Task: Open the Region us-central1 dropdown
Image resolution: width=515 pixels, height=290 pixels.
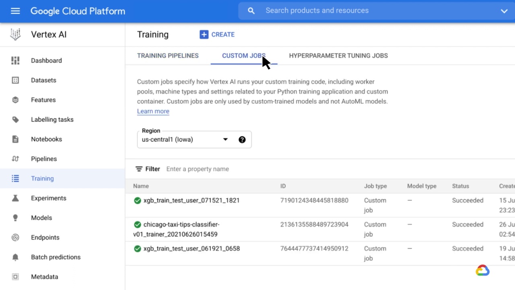Action: (194, 140)
